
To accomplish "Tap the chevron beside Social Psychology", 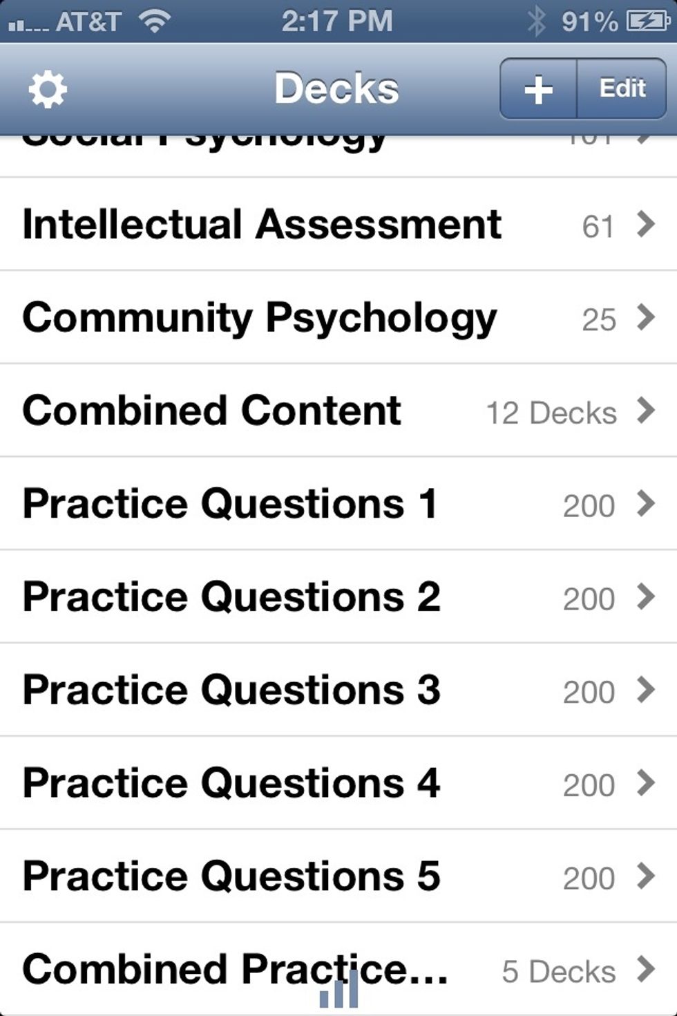I will [645, 138].
